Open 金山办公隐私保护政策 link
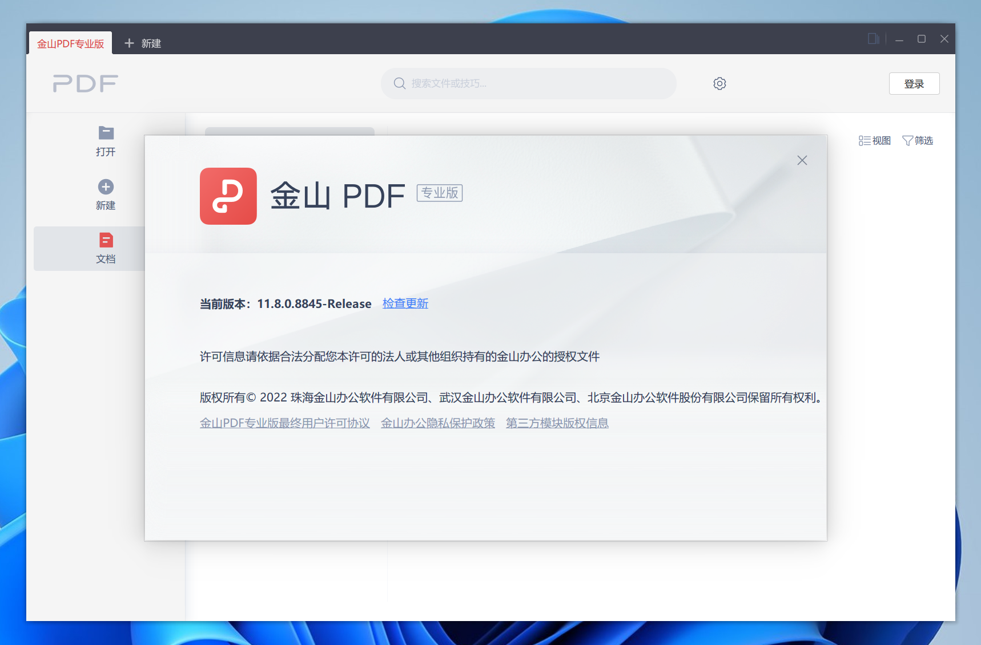The image size is (981, 645). (x=438, y=423)
